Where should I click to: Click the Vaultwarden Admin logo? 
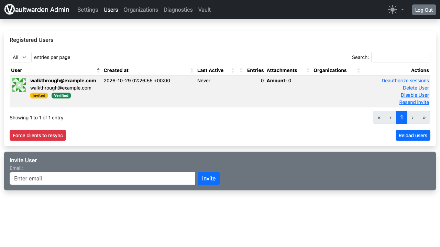37,10
